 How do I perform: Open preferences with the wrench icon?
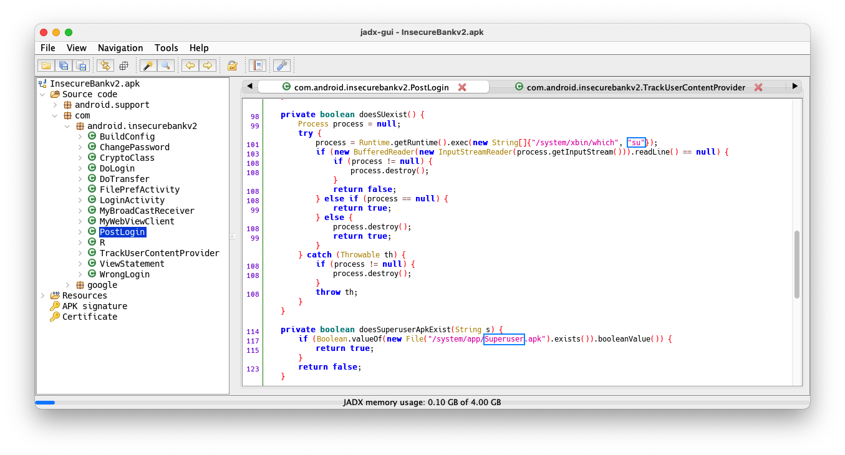click(282, 65)
